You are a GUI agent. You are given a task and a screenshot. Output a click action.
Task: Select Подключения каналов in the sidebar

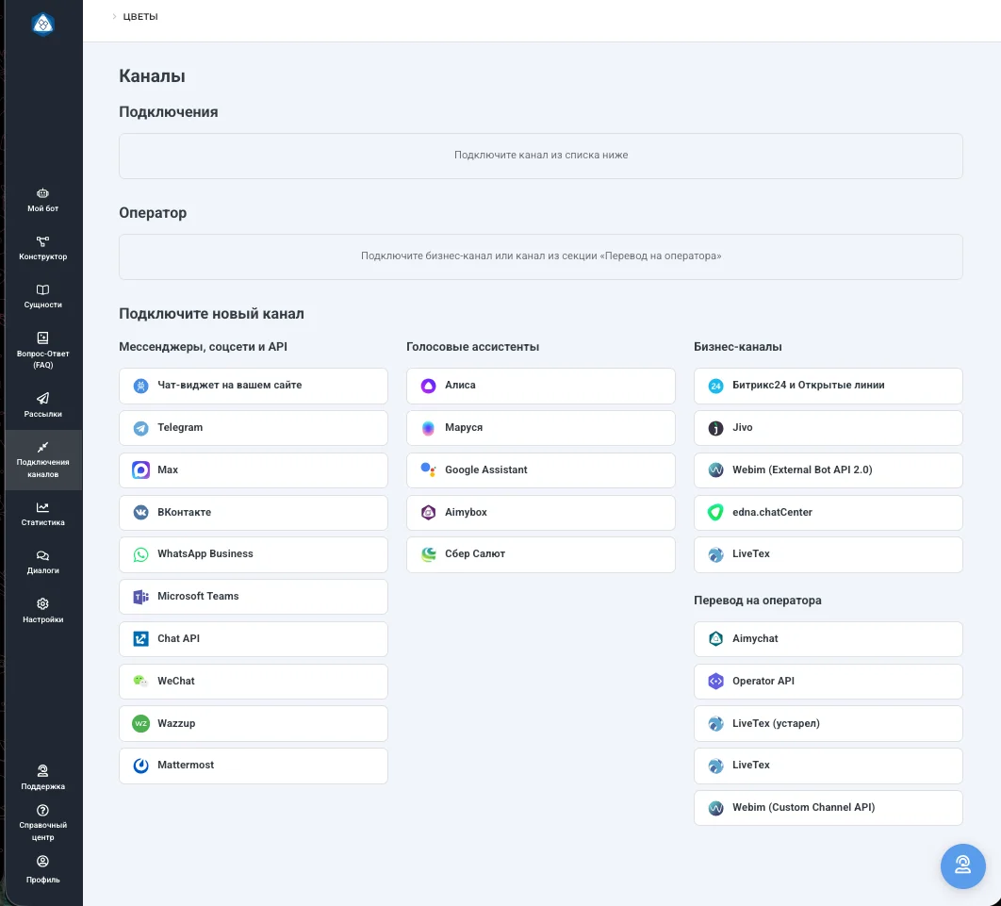click(x=42, y=460)
